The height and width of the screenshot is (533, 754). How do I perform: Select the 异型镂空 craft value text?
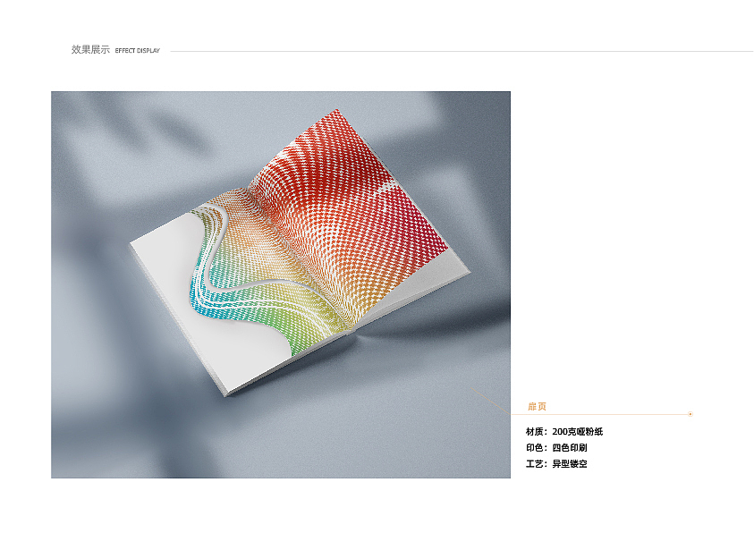tap(570, 464)
